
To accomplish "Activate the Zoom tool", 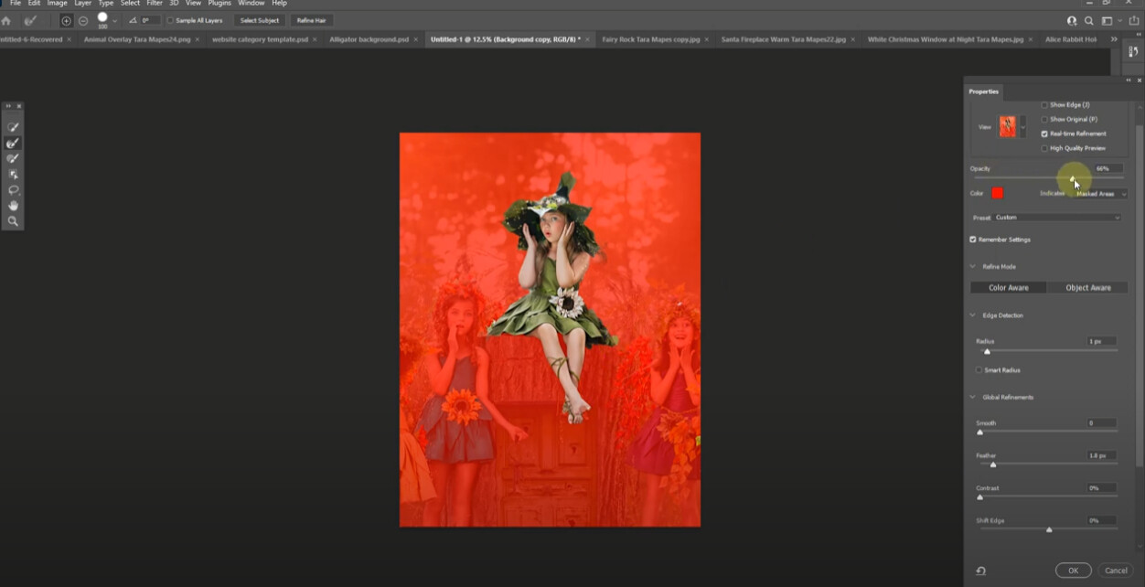I will click(x=12, y=220).
